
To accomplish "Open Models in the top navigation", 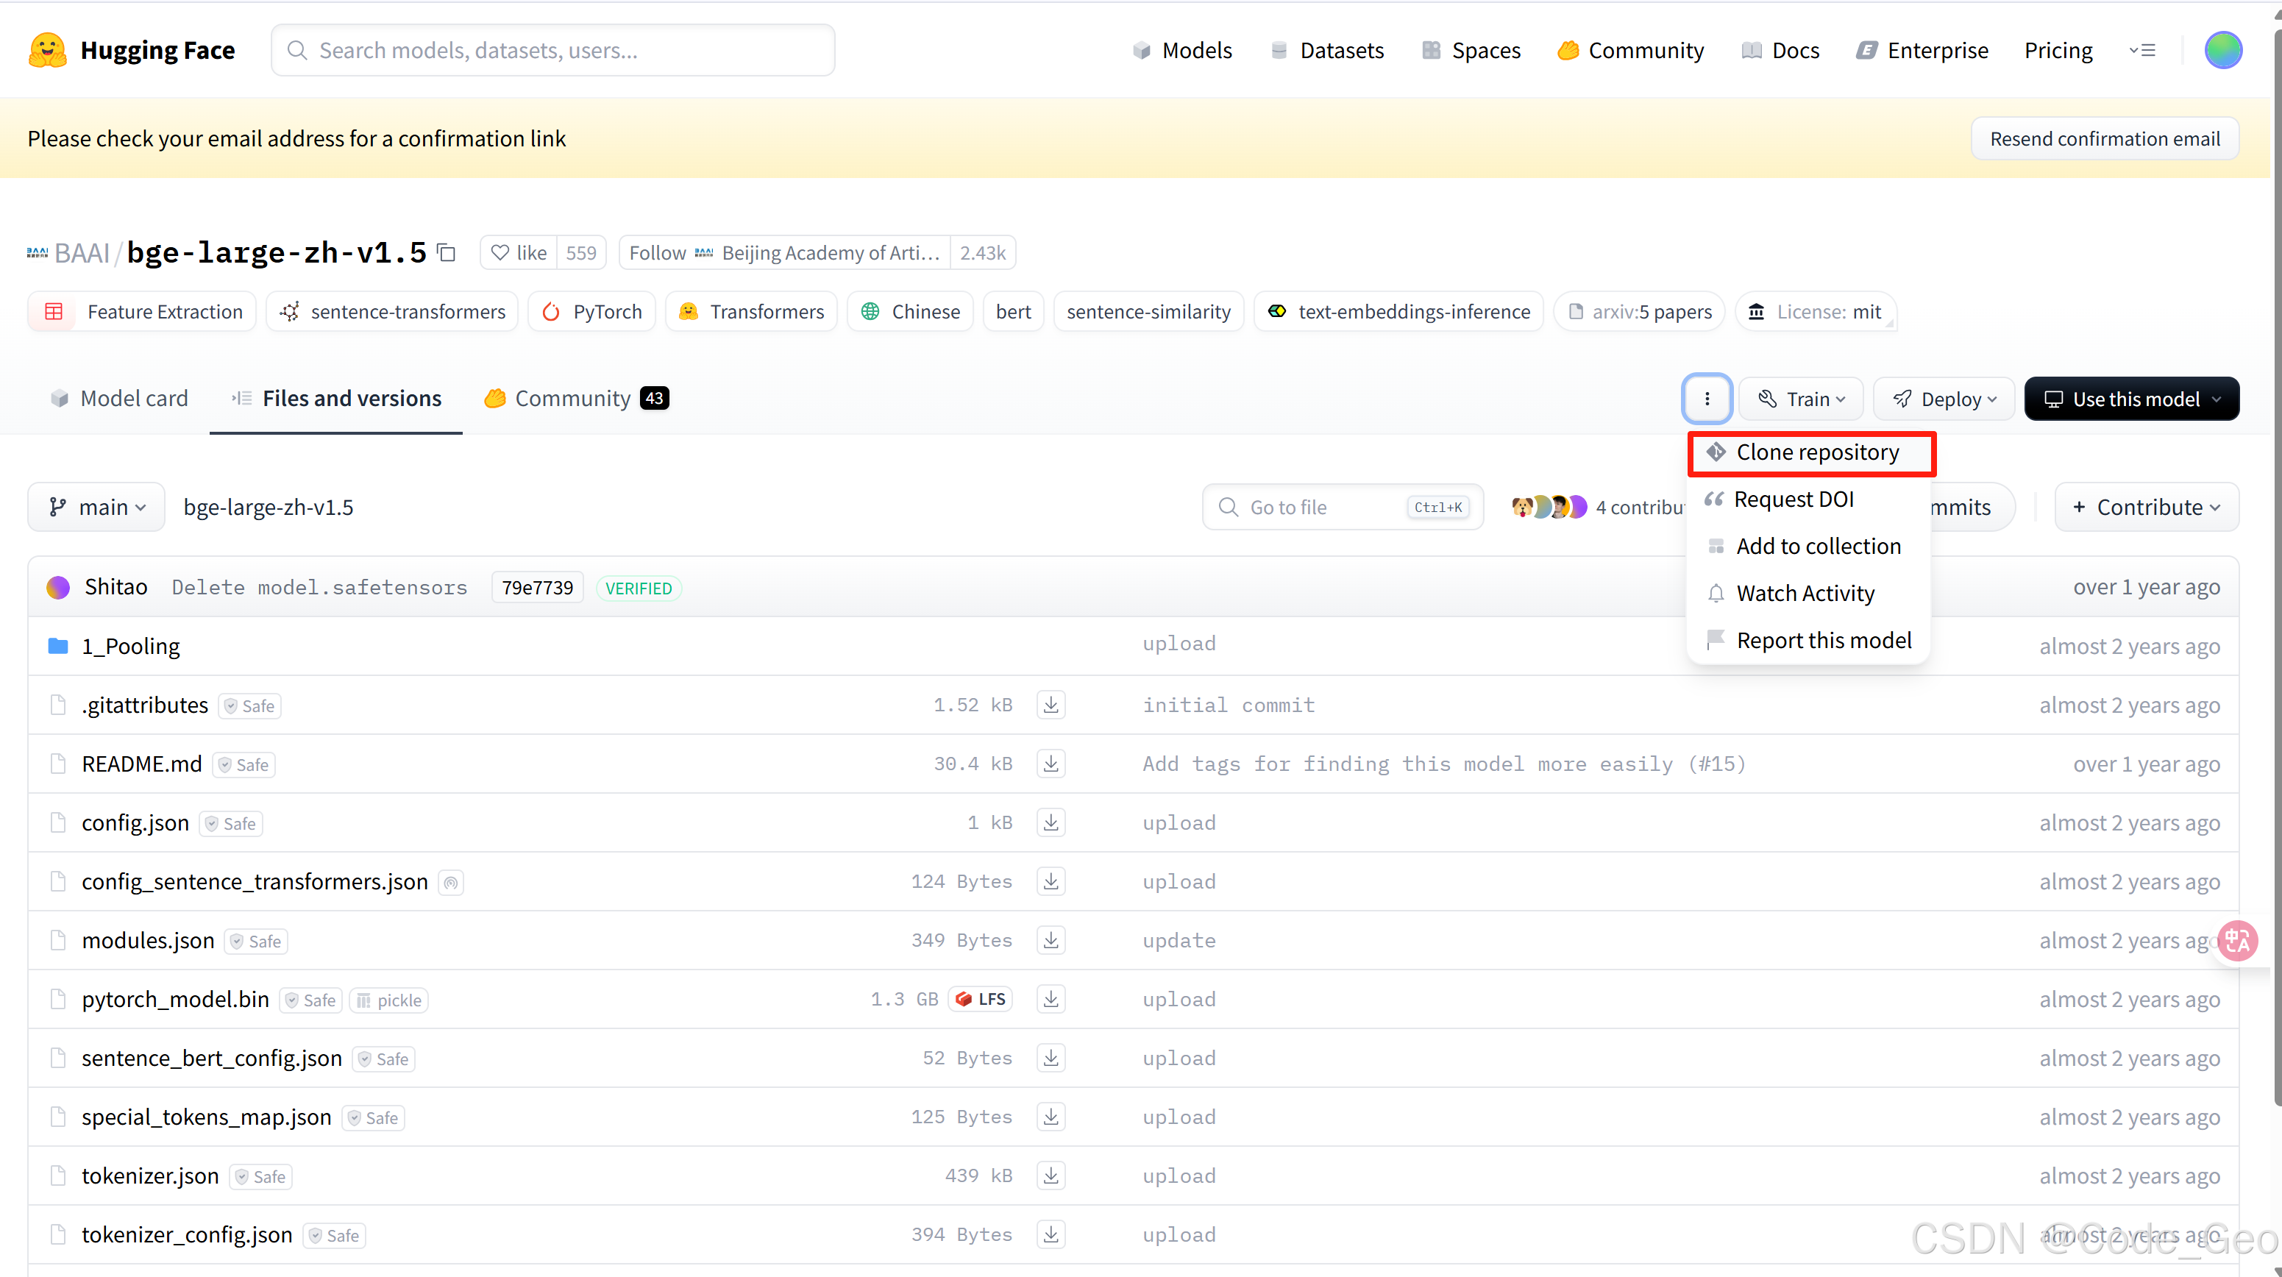I will click(1183, 51).
